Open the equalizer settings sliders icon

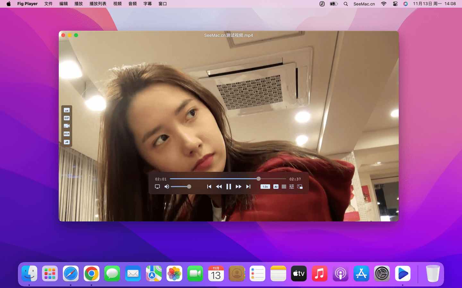(292, 187)
